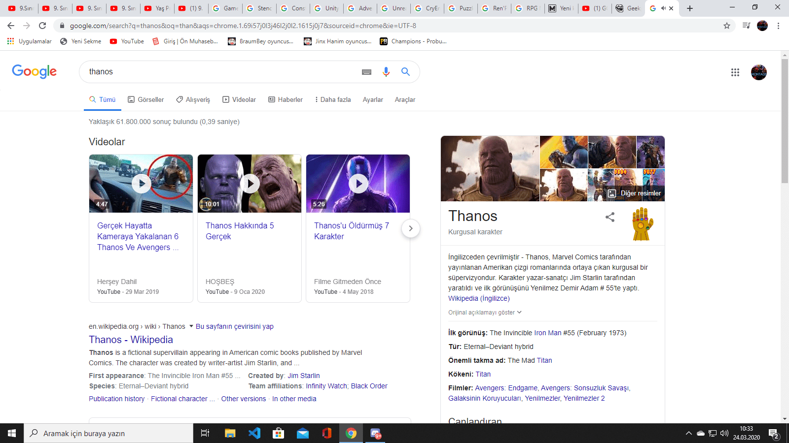This screenshot has width=789, height=443.
Task: Show hidden system tray icons
Action: coord(689,433)
